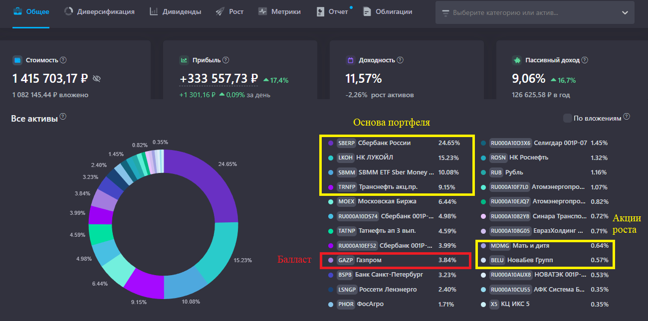Image resolution: width=648 pixels, height=321 pixels.
Task: Click the bar chart icon of Дивиденды
Action: 154,11
